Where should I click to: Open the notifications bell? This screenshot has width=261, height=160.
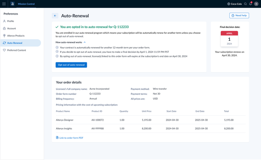pos(251,4)
